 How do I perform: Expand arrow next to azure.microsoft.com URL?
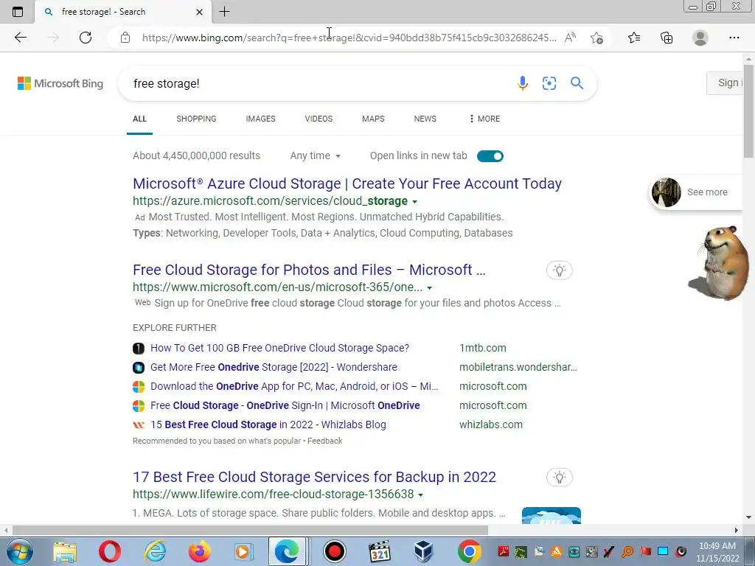pyautogui.click(x=414, y=202)
